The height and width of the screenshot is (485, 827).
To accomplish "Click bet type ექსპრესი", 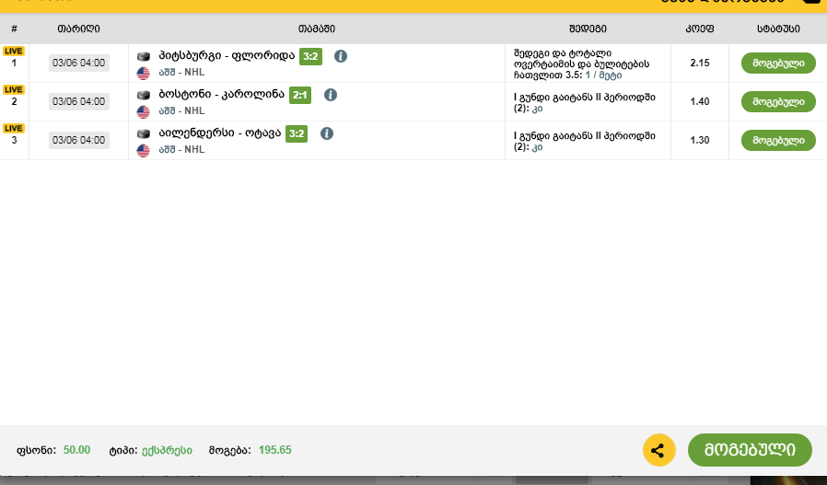I will point(168,451).
